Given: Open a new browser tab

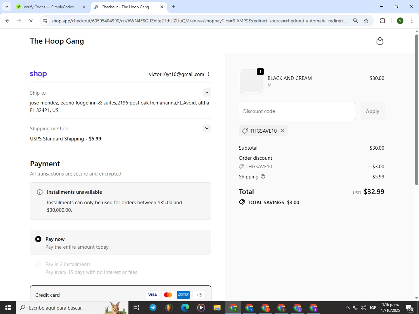Looking at the screenshot, I should coord(173,7).
